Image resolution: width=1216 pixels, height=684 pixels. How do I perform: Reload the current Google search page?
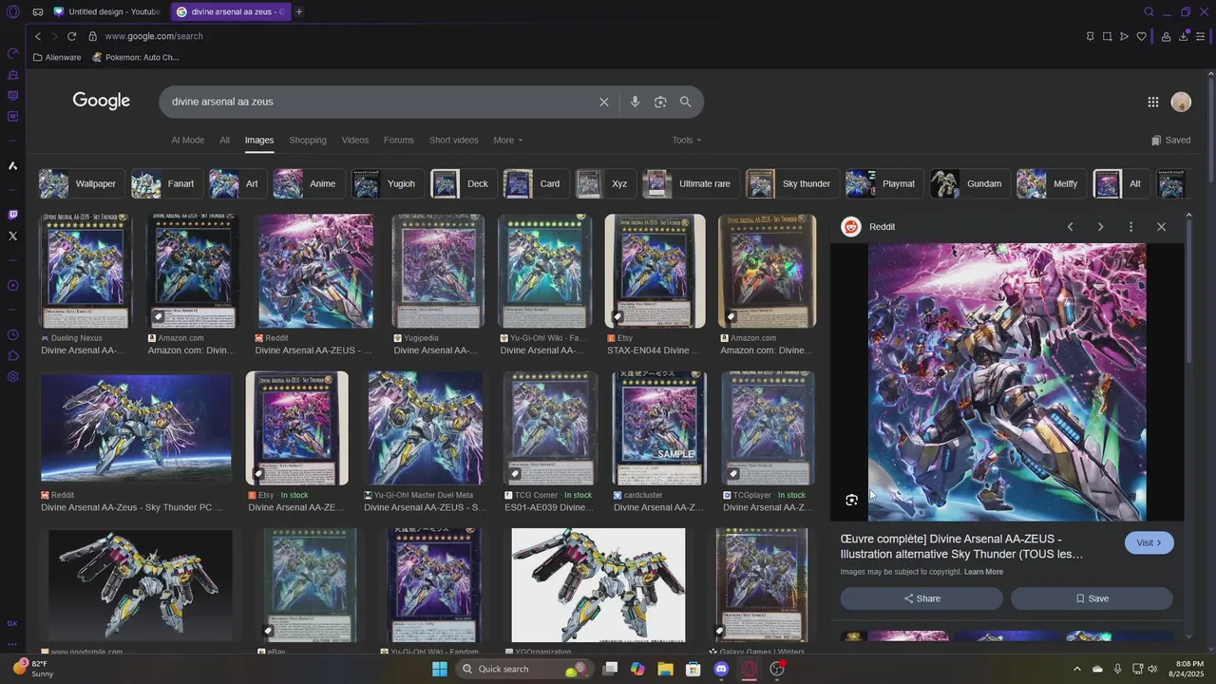click(x=71, y=36)
